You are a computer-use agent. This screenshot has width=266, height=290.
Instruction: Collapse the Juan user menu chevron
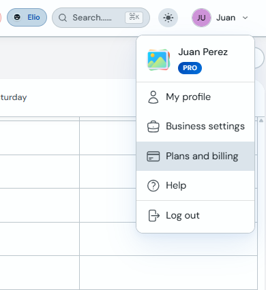(x=245, y=18)
